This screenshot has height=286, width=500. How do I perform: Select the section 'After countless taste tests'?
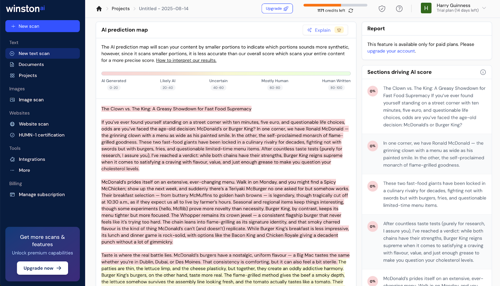[x=427, y=242]
